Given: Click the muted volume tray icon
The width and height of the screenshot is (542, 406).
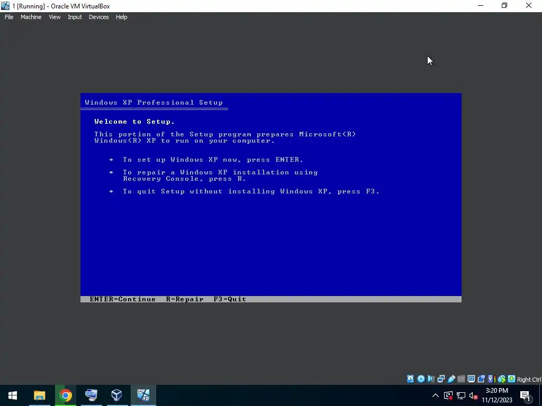Looking at the screenshot, I should click(x=473, y=395).
